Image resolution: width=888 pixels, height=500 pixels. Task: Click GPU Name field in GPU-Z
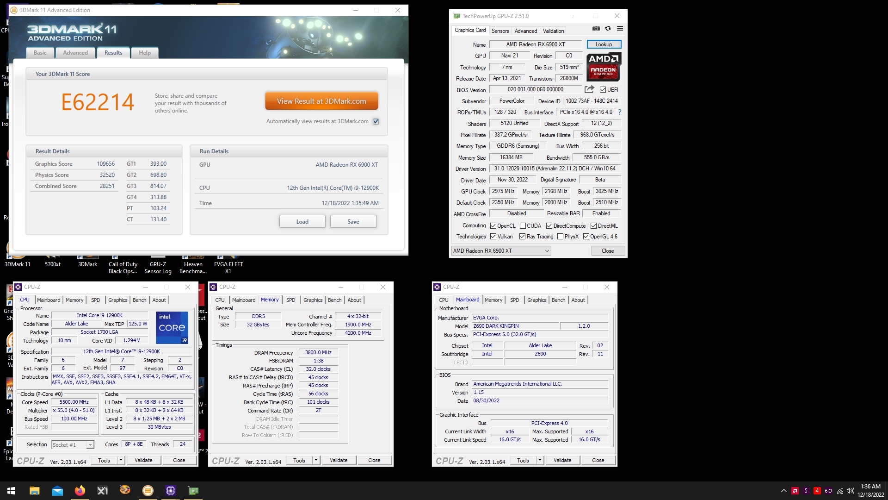coord(536,44)
